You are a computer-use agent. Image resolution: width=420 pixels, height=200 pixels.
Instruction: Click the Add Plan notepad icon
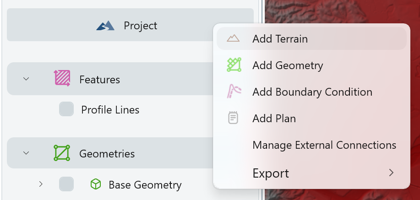(x=233, y=118)
